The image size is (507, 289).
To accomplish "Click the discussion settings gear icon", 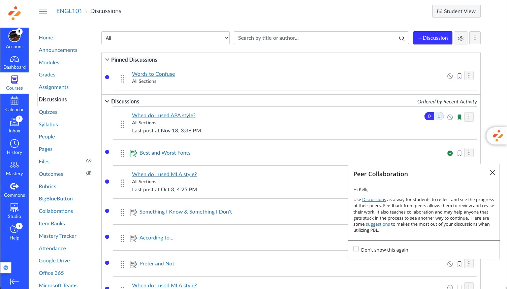I will pos(461,38).
